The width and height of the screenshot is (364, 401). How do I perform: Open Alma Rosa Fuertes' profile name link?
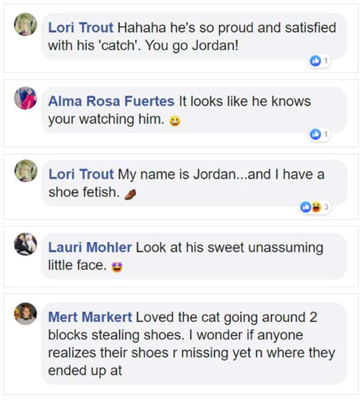(111, 101)
